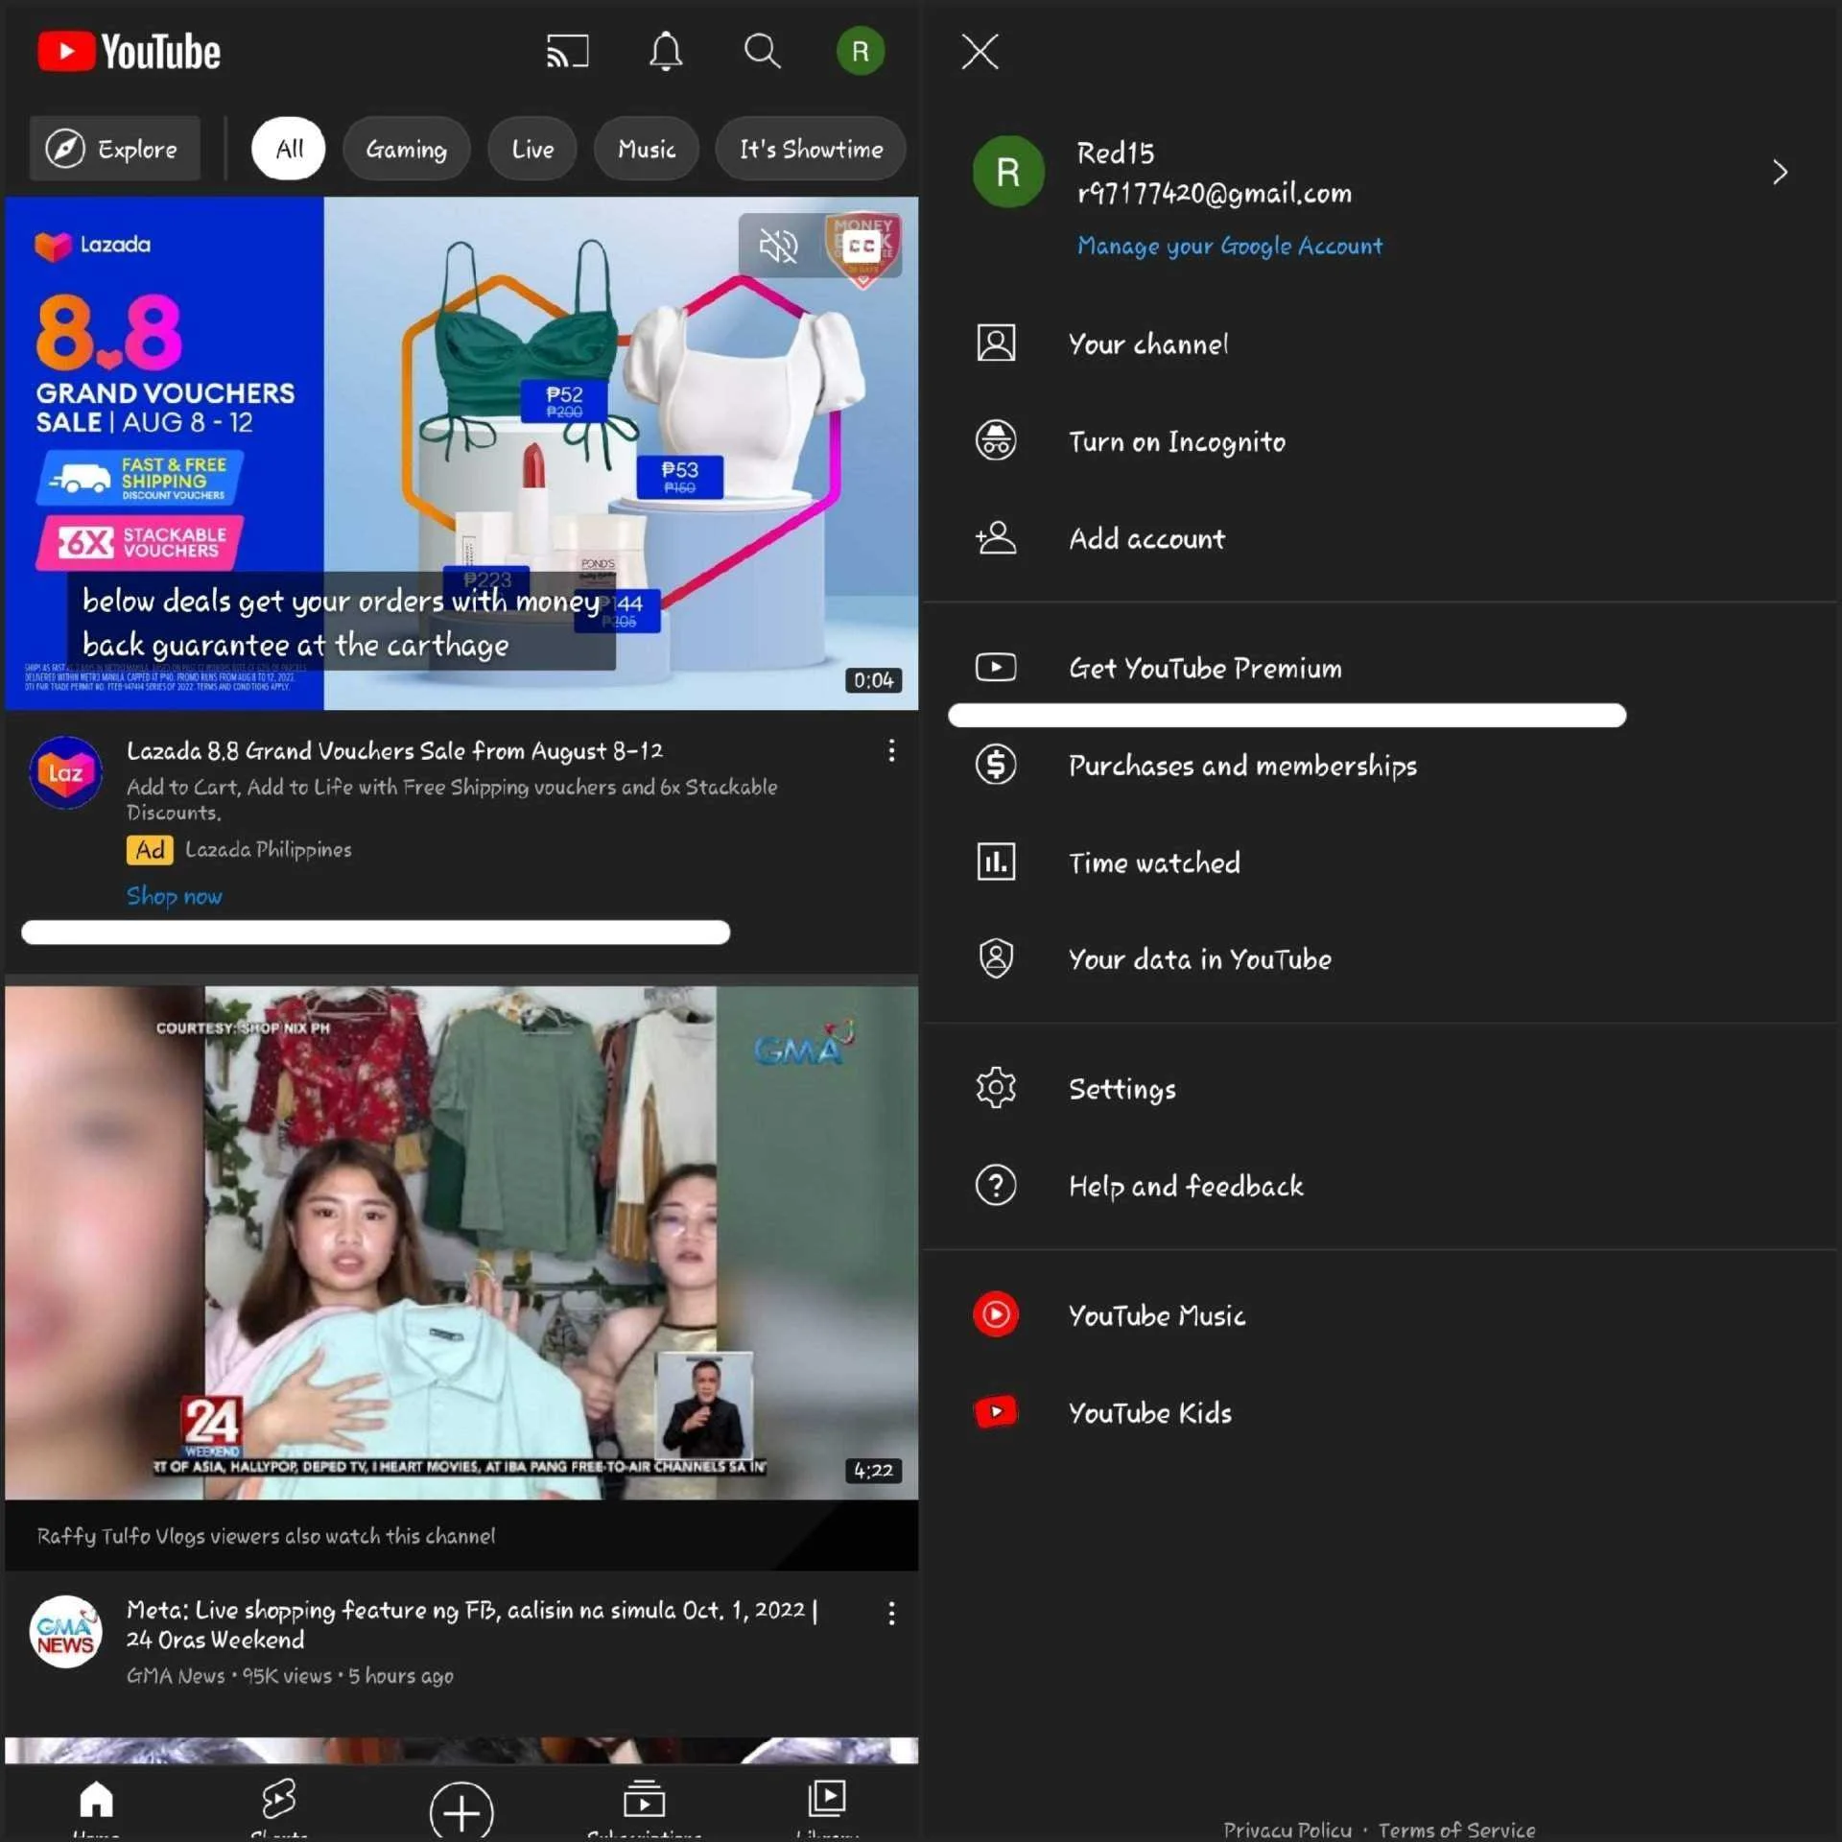Click the r97177420@gmail.com account email

point(1214,194)
